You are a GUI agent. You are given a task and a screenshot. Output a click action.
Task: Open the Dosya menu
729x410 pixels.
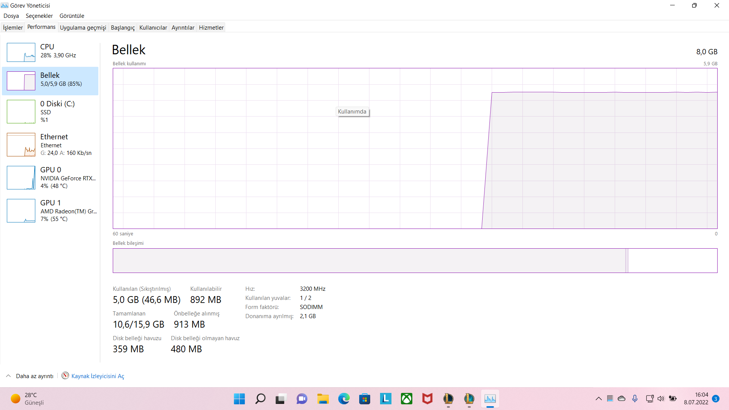11,16
